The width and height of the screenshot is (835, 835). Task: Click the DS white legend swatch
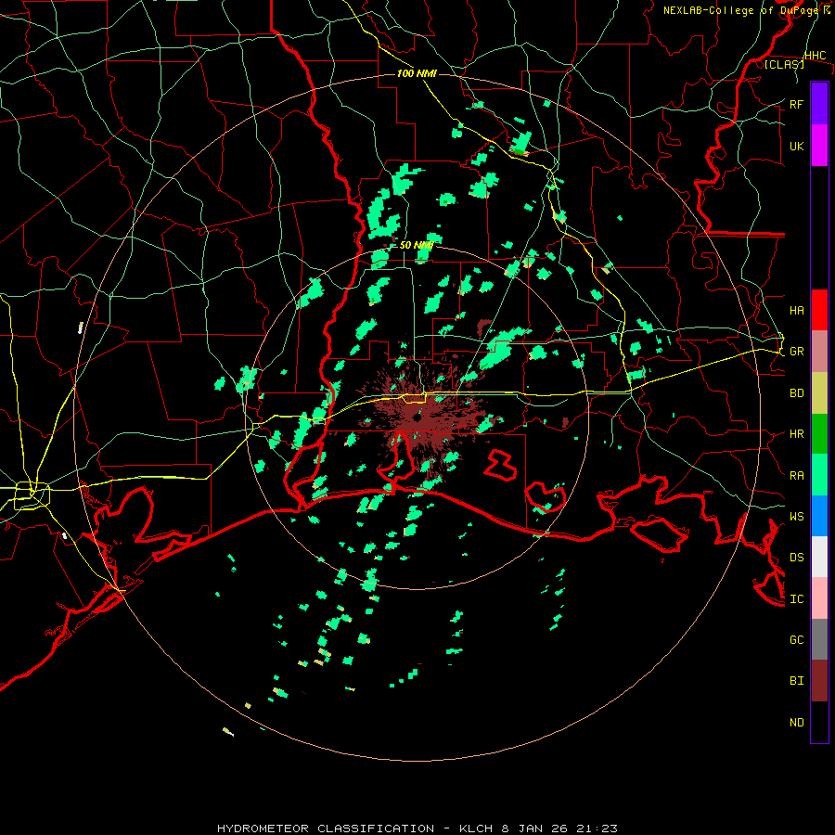pyautogui.click(x=819, y=557)
